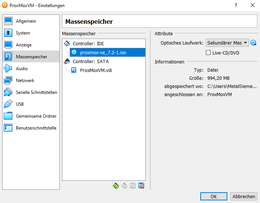
Task: Open the Netzwerk settings page
Action: pyautogui.click(x=31, y=80)
